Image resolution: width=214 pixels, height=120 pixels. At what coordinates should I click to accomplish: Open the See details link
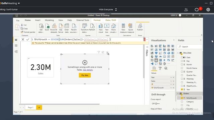coord(88,70)
